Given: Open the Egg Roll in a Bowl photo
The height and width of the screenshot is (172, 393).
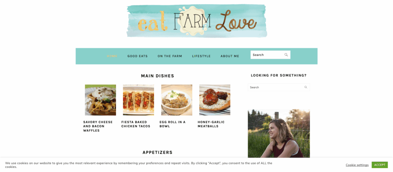Looking at the screenshot, I should [x=177, y=100].
